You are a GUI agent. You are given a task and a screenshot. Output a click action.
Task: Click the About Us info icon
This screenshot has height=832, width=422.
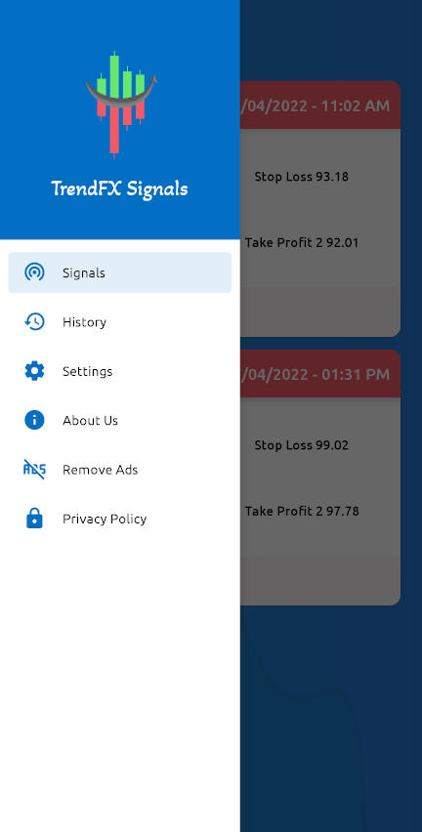point(34,420)
